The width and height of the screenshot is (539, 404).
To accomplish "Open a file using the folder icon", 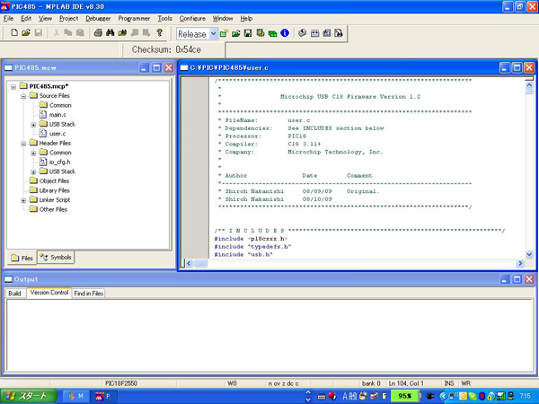I will (x=26, y=33).
